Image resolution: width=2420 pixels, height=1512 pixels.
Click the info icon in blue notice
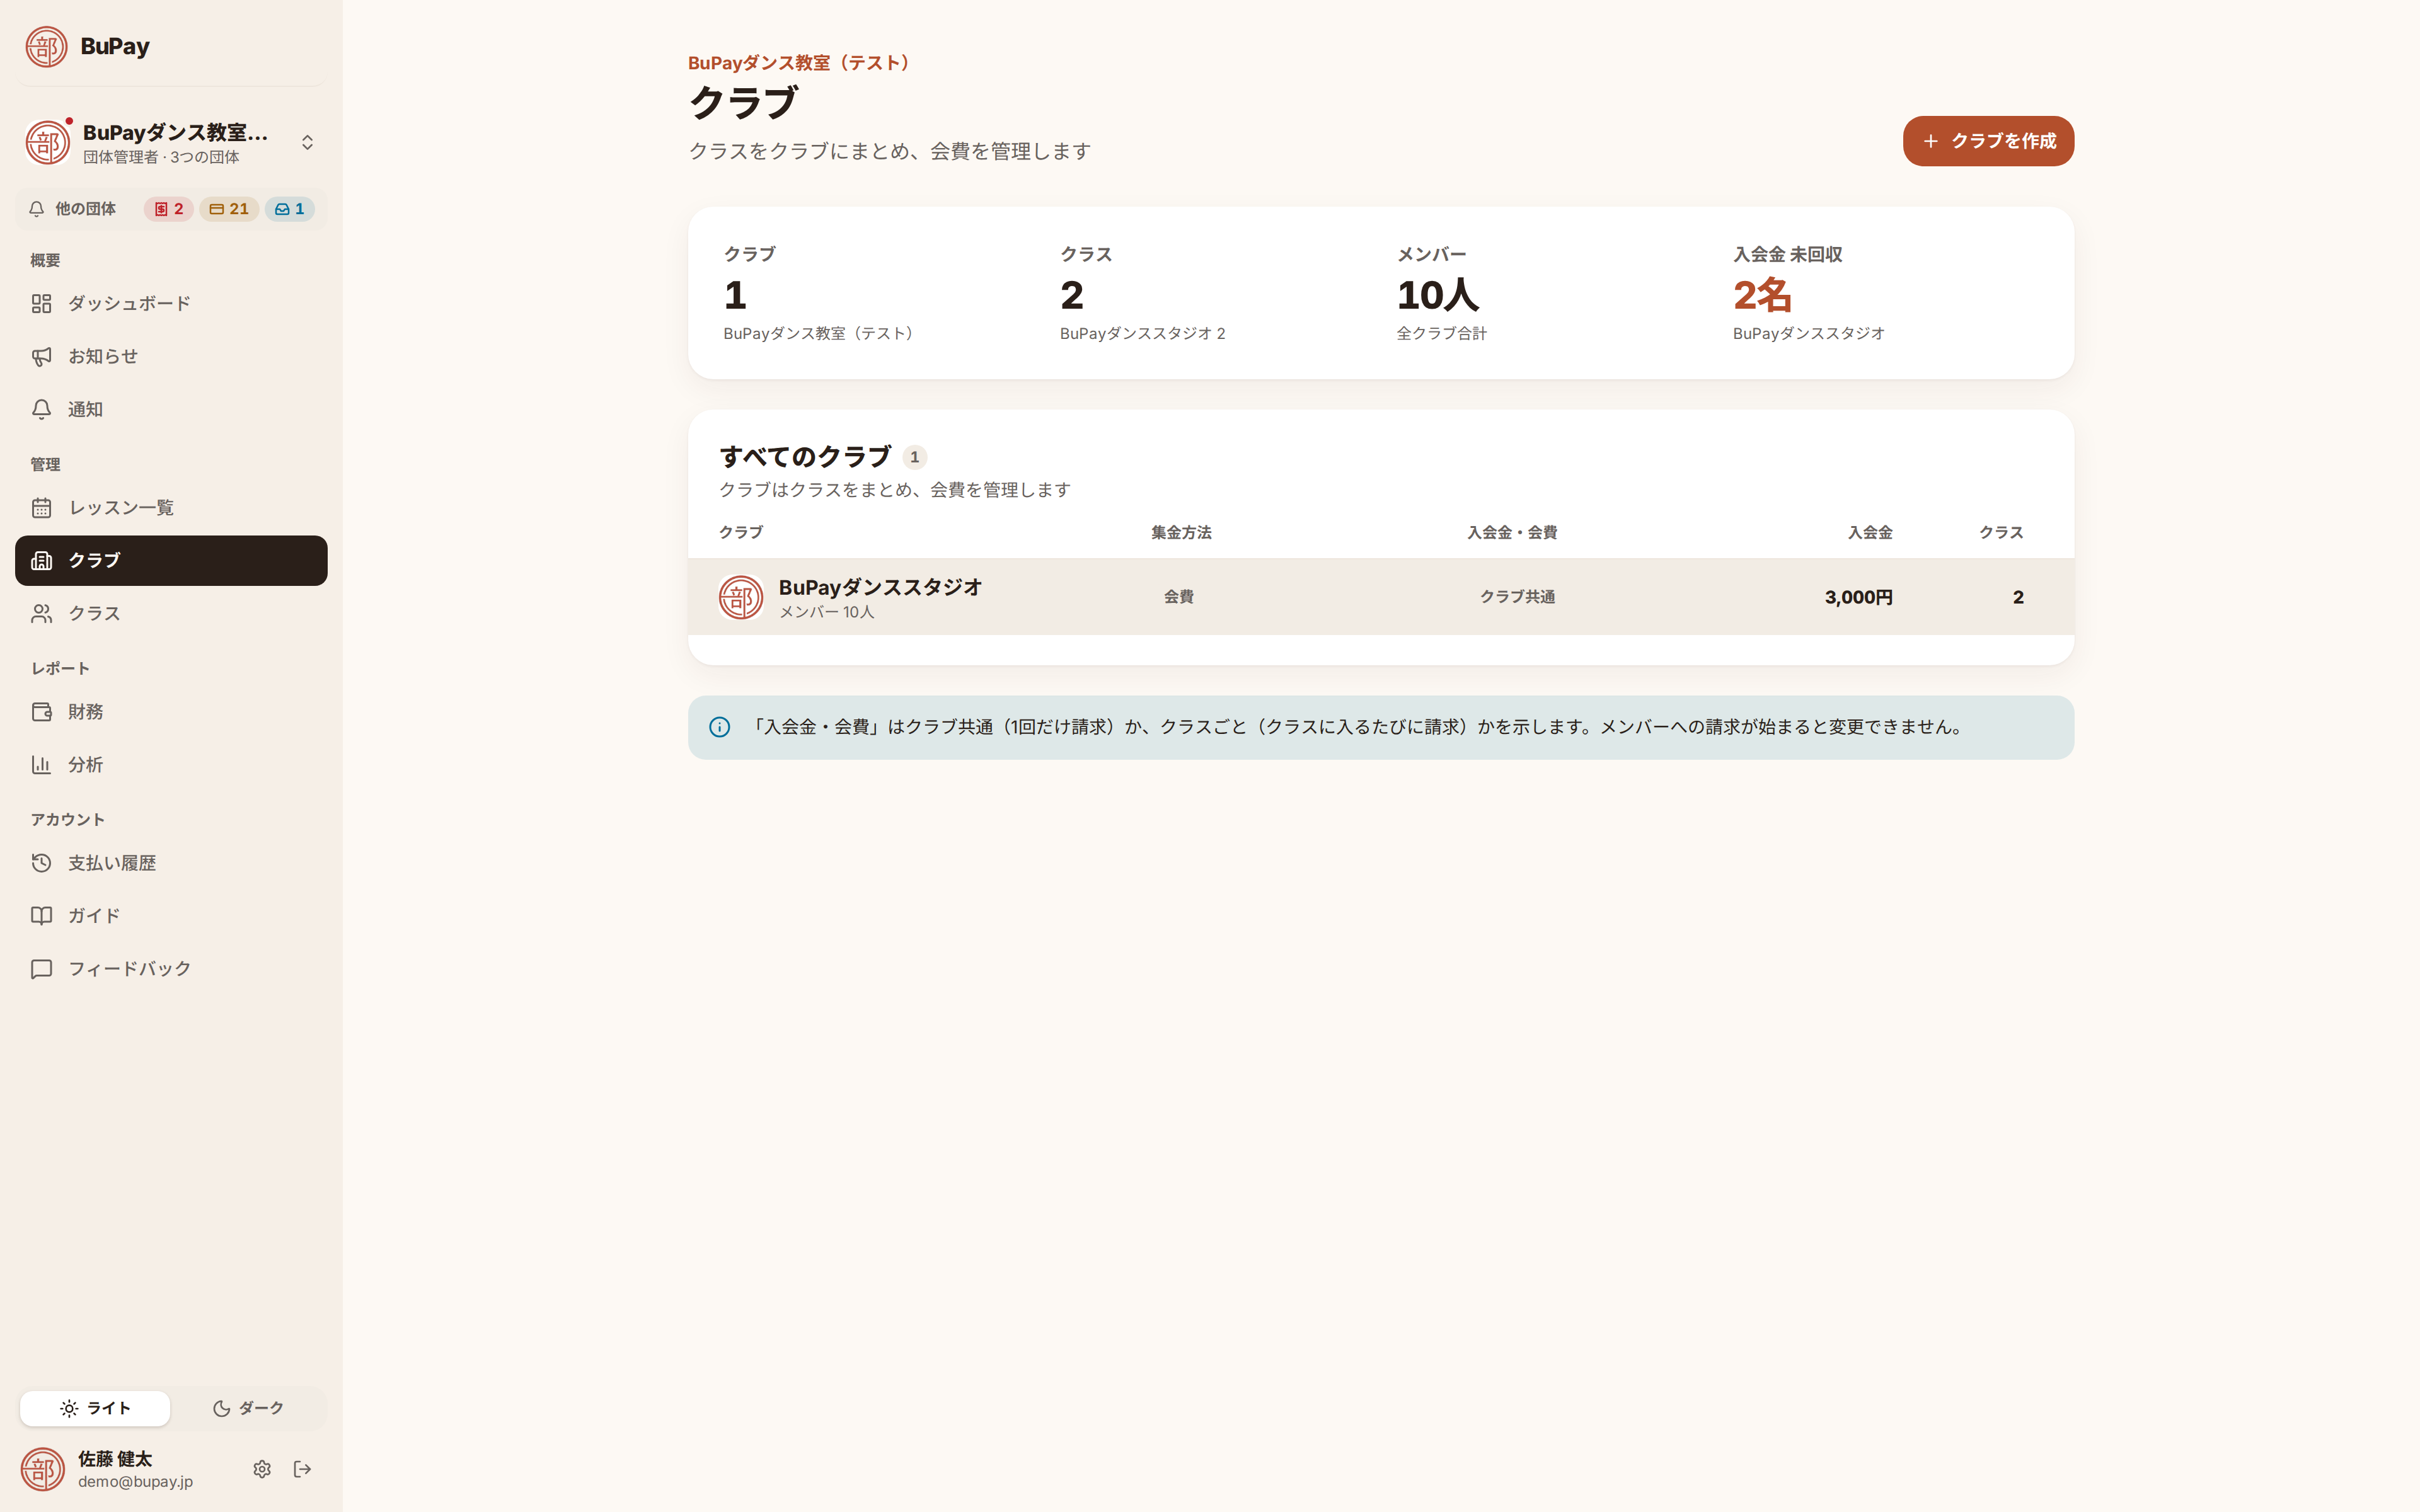[720, 727]
